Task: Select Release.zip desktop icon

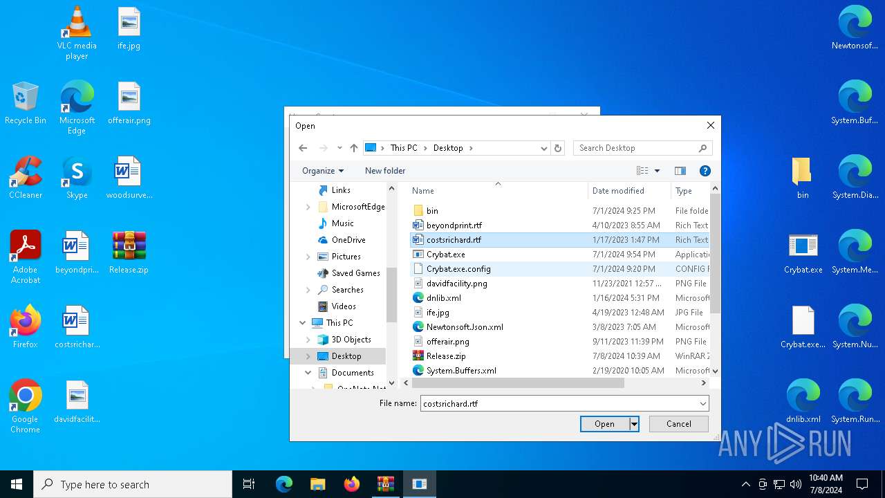Action: 129,252
